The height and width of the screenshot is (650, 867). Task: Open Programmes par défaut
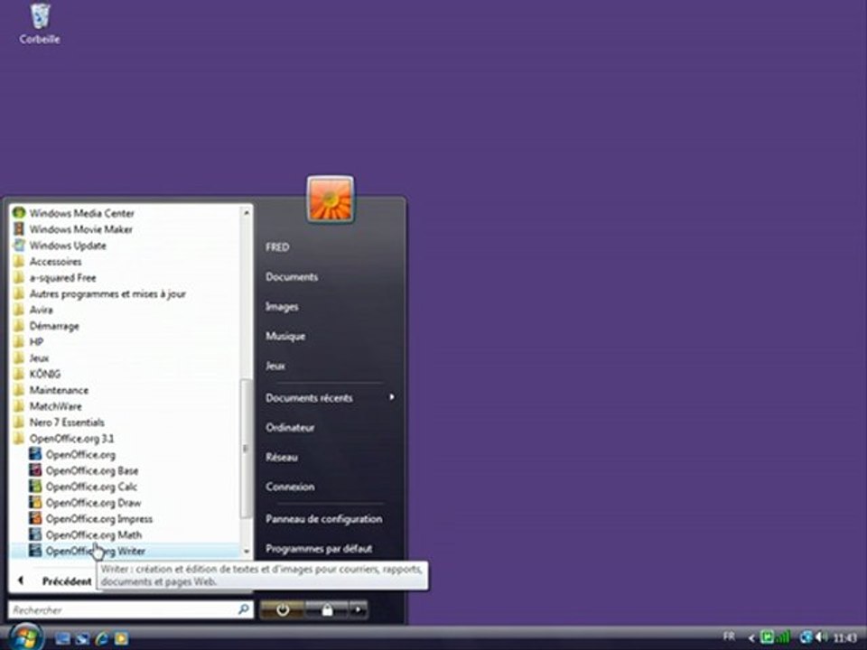(x=319, y=549)
